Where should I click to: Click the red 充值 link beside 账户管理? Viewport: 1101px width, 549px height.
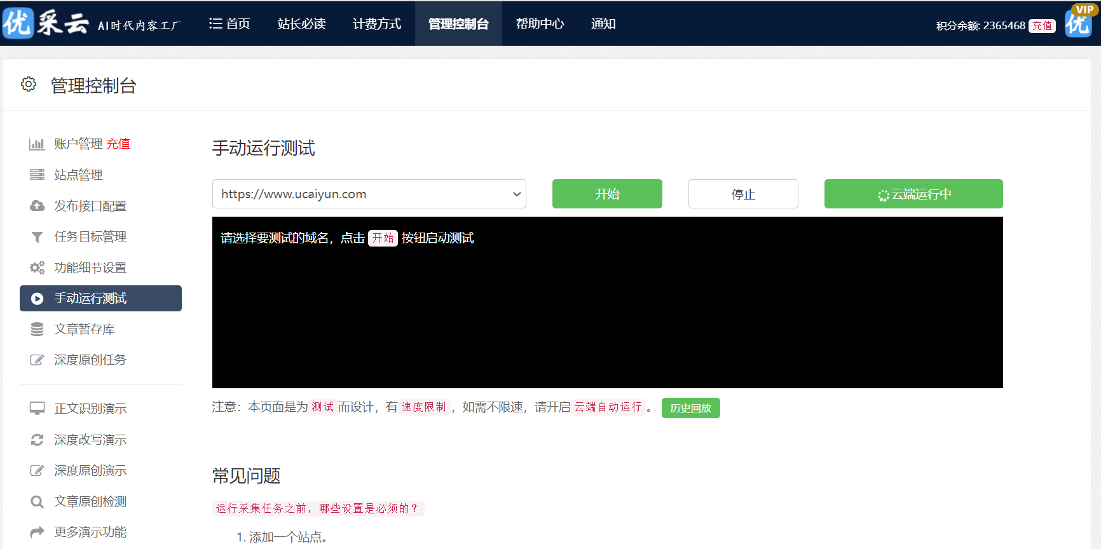(118, 144)
